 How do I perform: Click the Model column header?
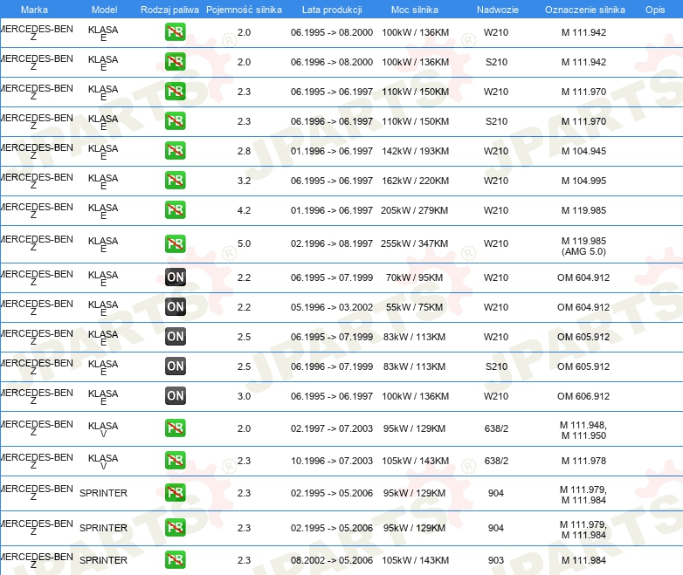pos(104,10)
